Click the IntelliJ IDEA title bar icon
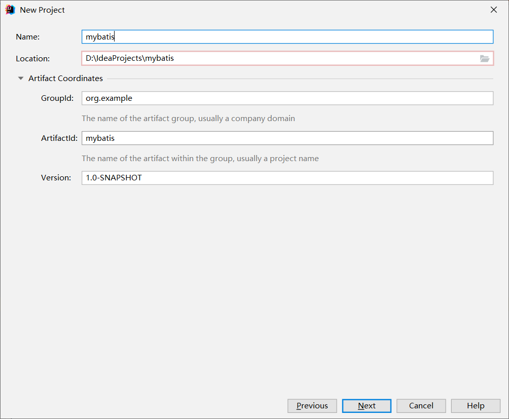 (10, 9)
